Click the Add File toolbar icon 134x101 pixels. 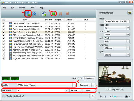28,14
